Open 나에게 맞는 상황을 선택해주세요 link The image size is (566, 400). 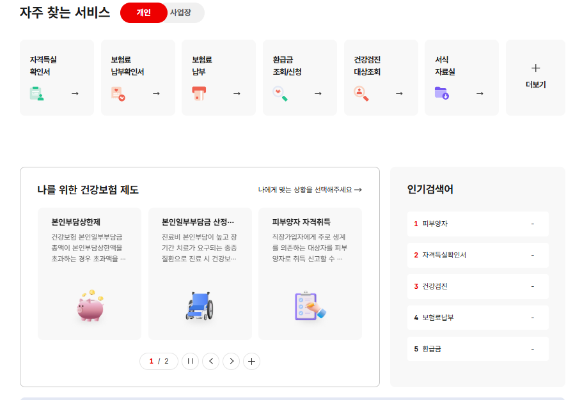coord(310,190)
